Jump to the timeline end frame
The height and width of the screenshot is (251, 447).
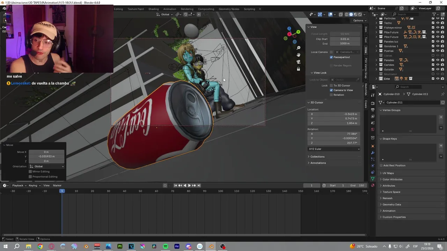199,185
